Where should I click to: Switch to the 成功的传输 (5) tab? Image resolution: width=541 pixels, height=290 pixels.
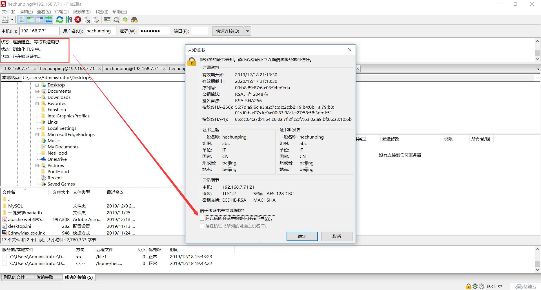[79, 277]
